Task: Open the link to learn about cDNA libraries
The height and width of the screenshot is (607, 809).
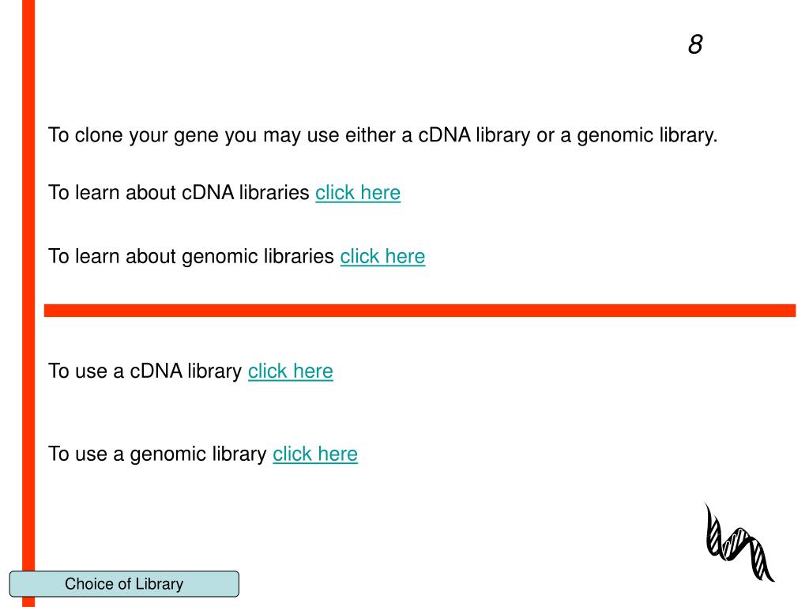Action: [358, 193]
